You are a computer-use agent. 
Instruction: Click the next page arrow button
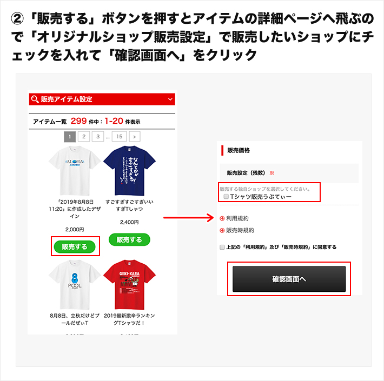(x=135, y=137)
